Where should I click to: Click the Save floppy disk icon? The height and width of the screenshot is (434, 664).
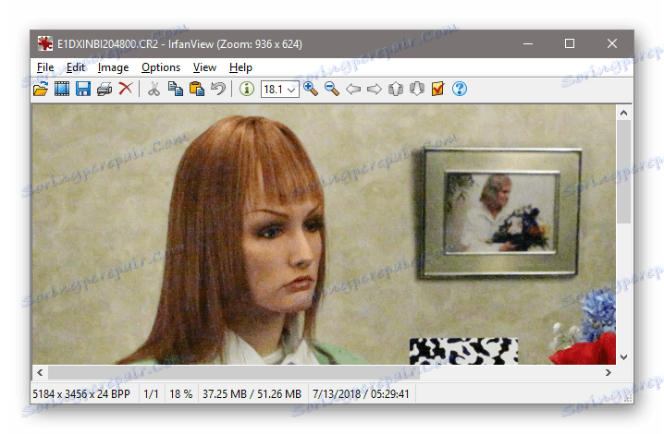coord(83,89)
